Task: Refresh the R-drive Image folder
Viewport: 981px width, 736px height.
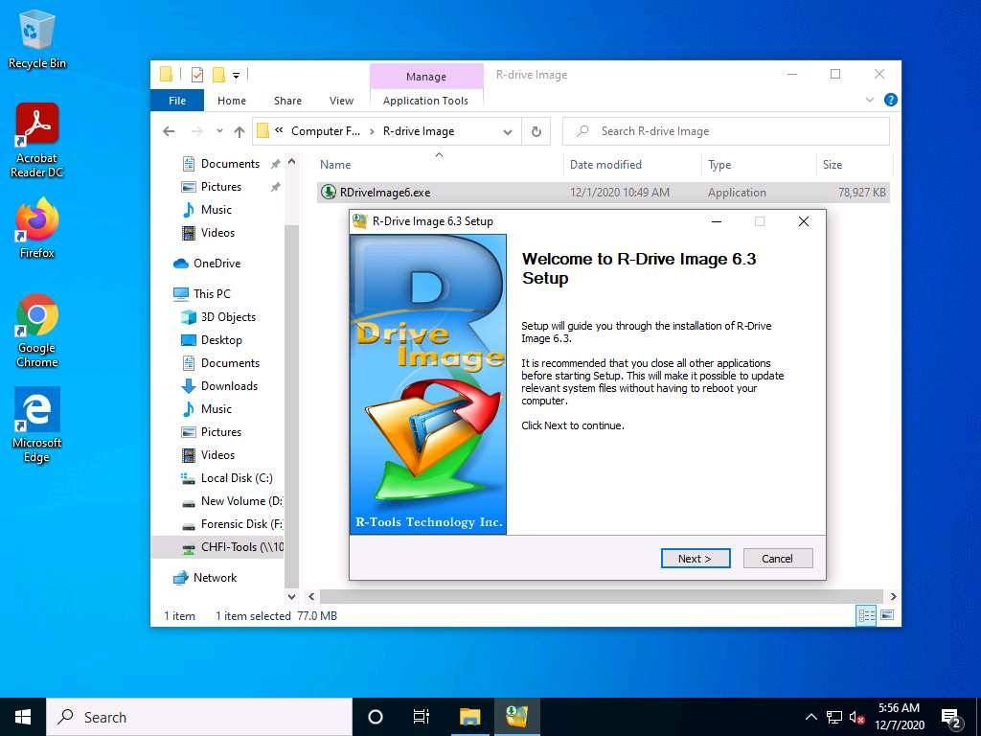Action: tap(536, 131)
